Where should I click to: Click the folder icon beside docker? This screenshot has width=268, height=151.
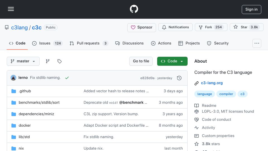[x=13, y=126]
